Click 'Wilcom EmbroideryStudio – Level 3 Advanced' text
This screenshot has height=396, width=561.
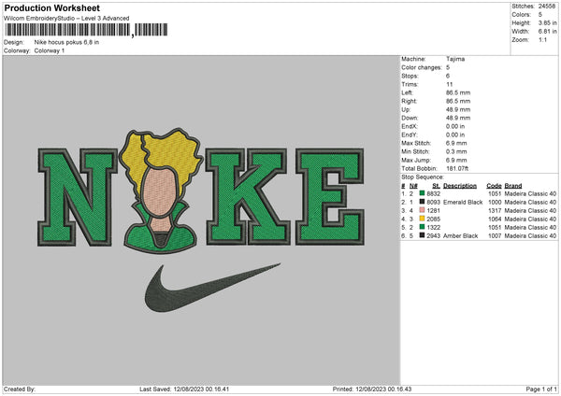coord(66,19)
